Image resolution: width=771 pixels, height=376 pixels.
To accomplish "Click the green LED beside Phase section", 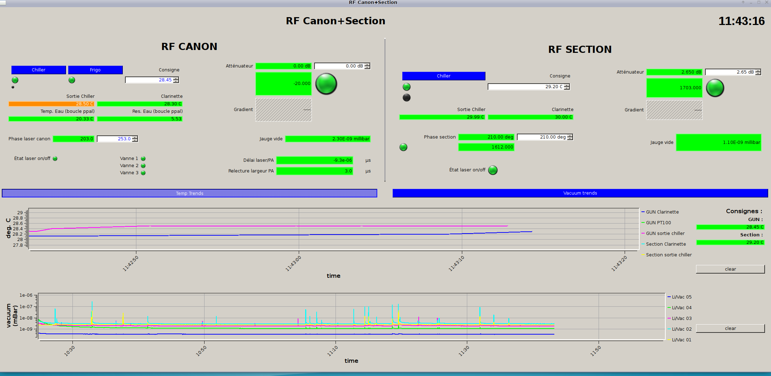I will (x=403, y=147).
